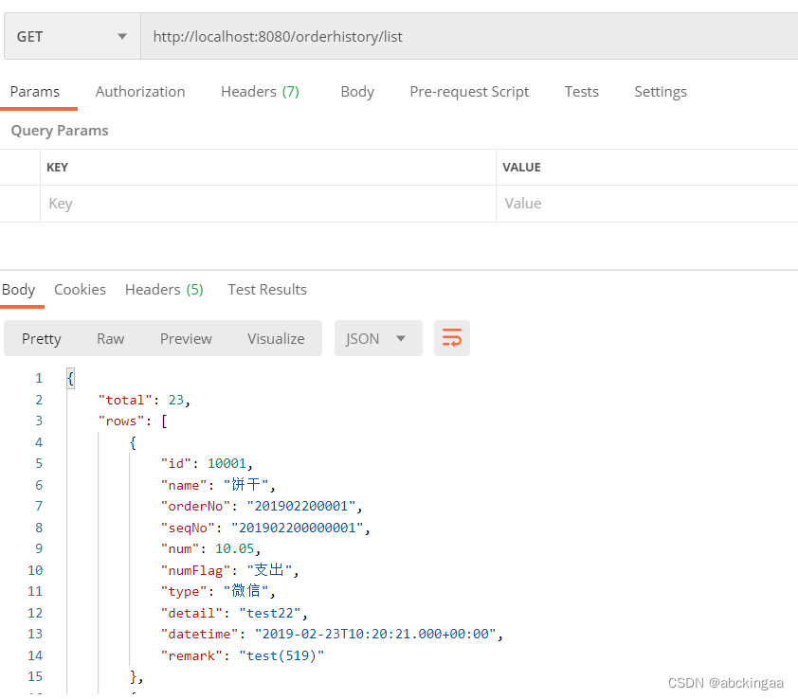Select the Pretty view button
Viewport: 798px width, 699px height.
point(41,338)
